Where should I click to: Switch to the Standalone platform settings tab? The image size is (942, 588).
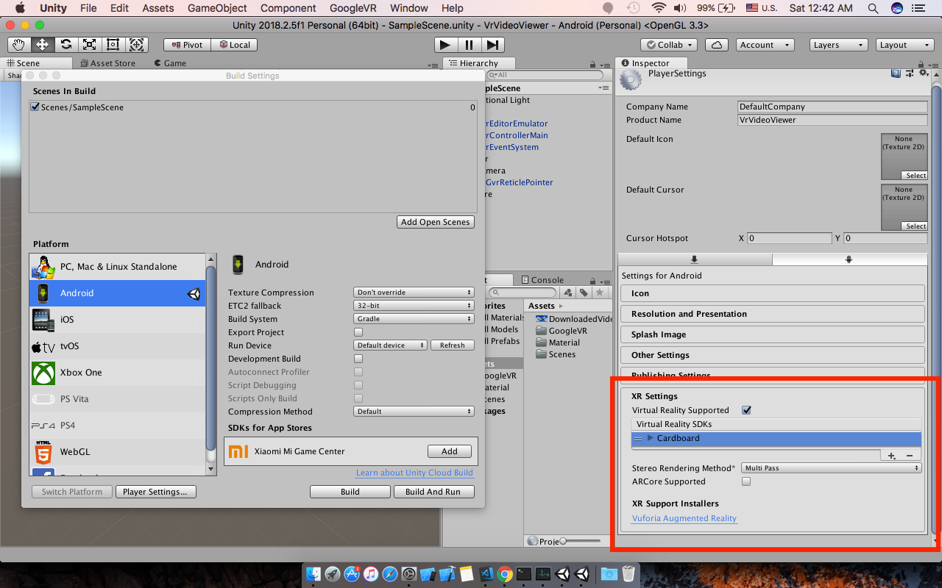pos(694,259)
